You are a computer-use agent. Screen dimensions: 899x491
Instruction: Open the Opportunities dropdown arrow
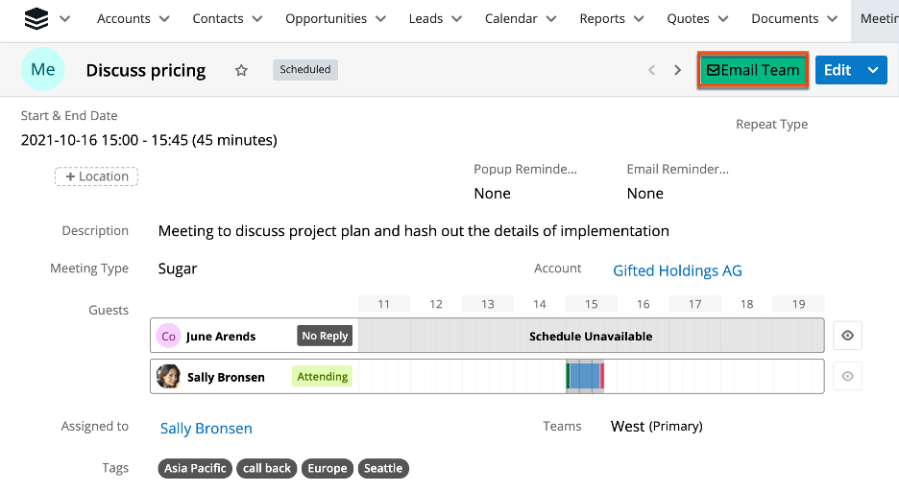[x=380, y=19]
